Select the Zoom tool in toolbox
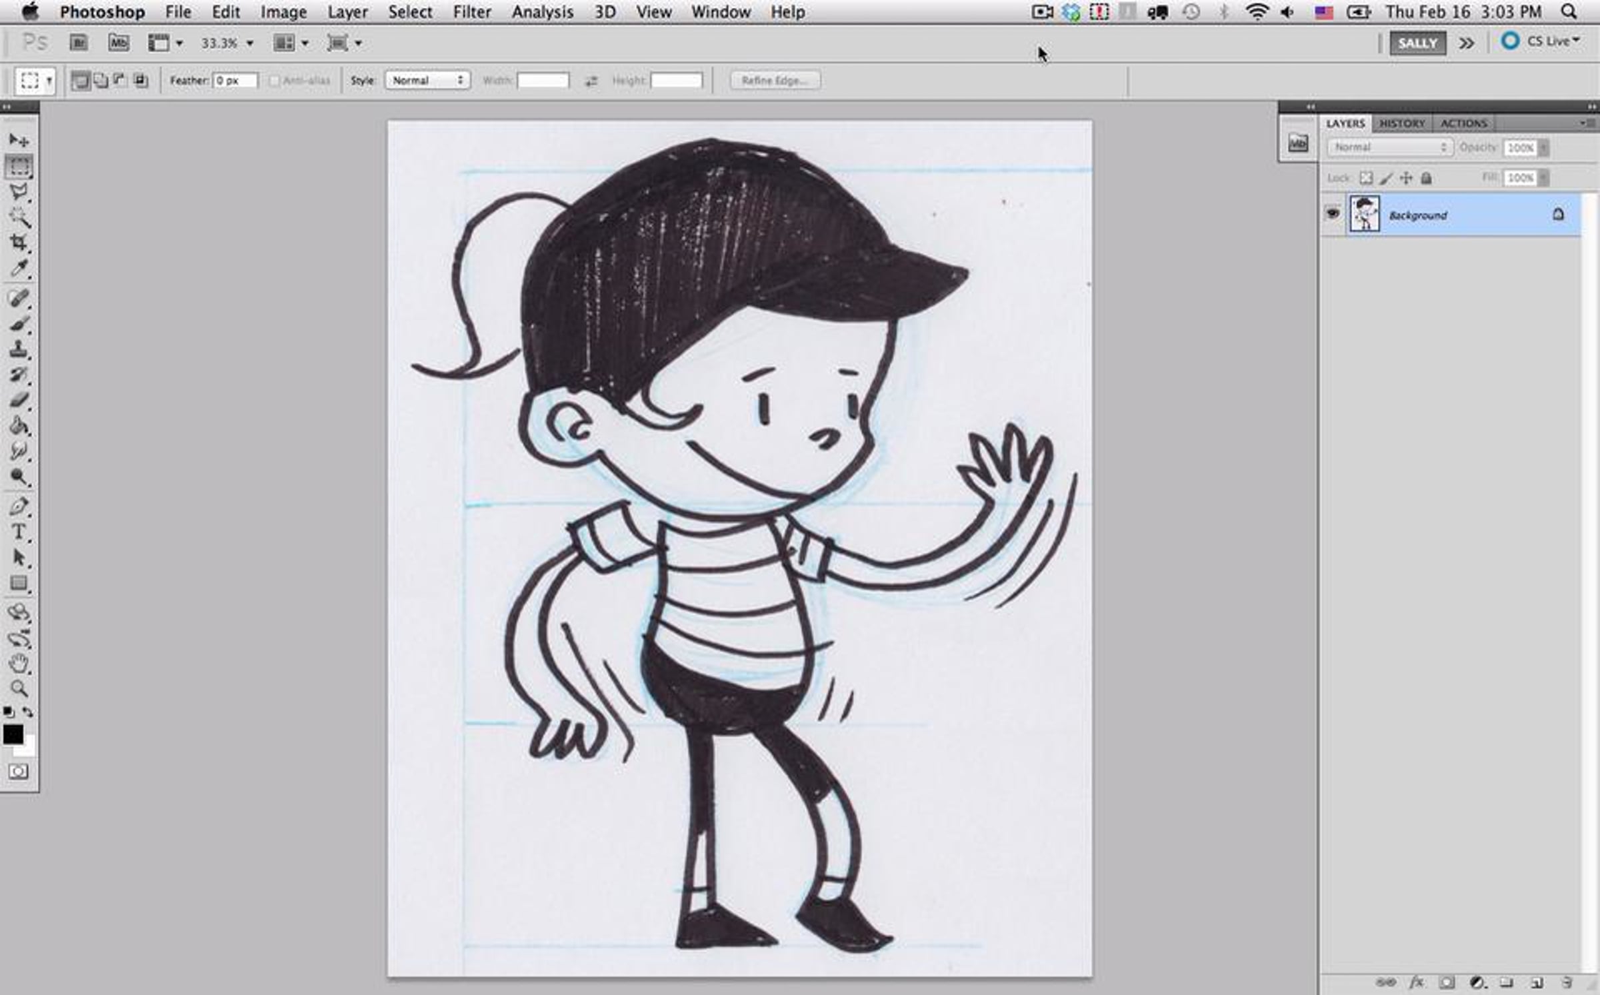This screenshot has height=995, width=1600. (18, 688)
